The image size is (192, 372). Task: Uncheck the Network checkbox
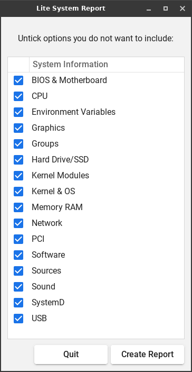[18, 223]
